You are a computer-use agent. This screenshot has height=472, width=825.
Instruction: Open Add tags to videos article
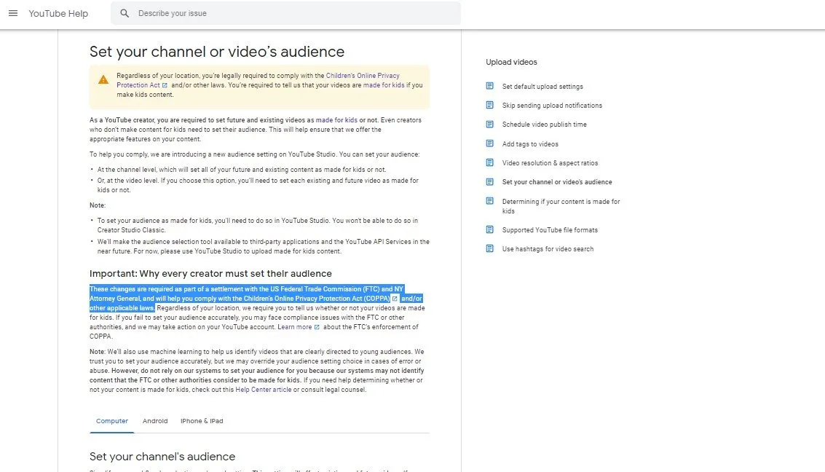point(530,144)
